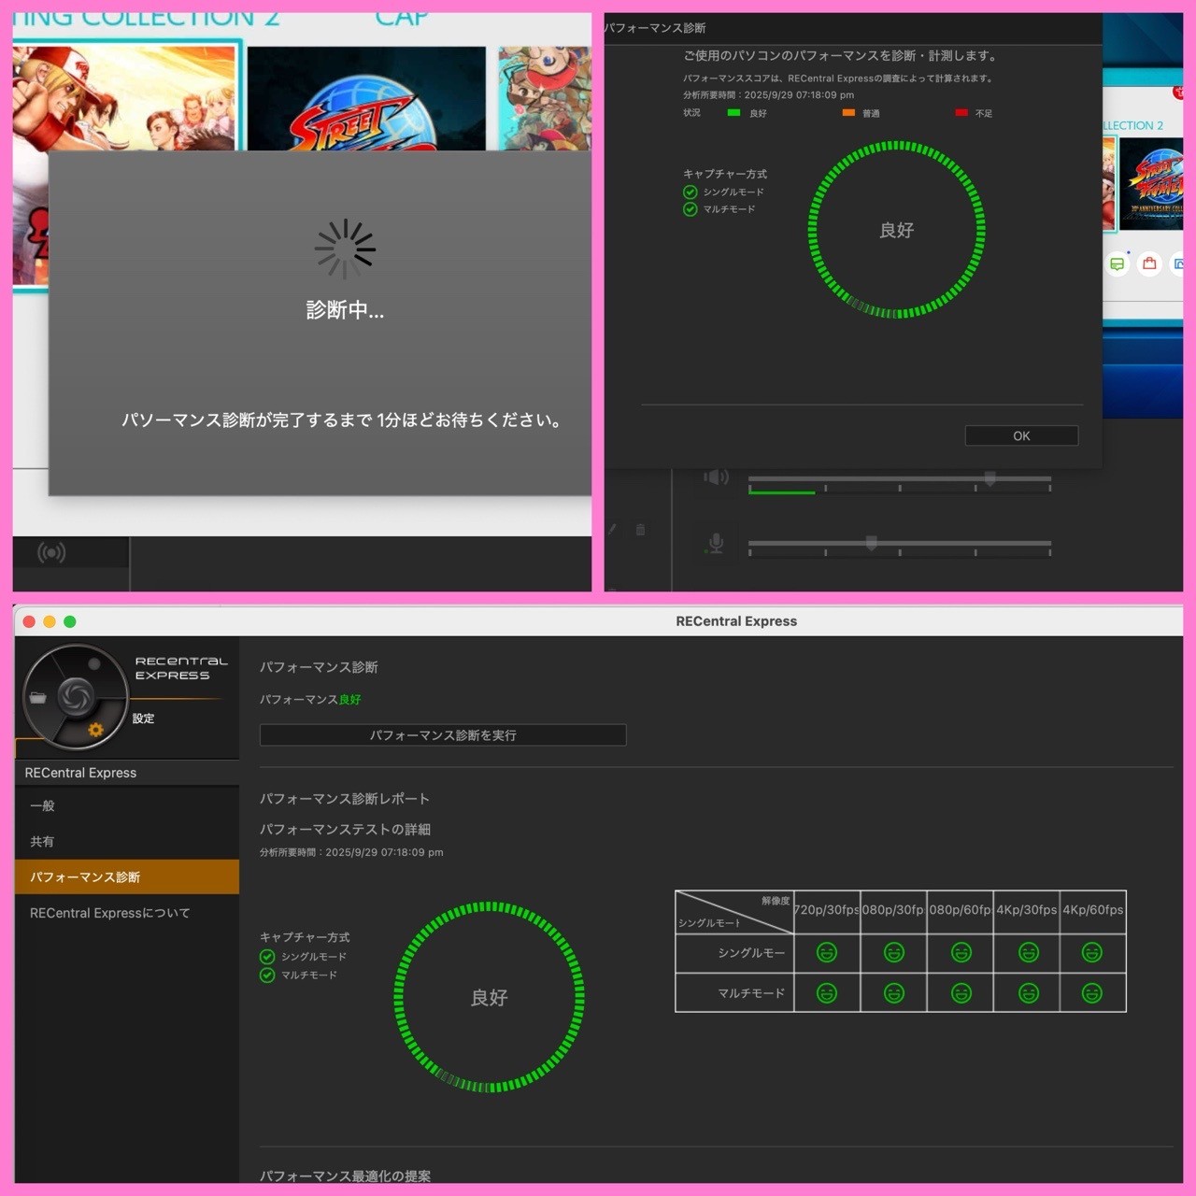Click the speaker volume icon
The image size is (1196, 1196).
point(716,477)
